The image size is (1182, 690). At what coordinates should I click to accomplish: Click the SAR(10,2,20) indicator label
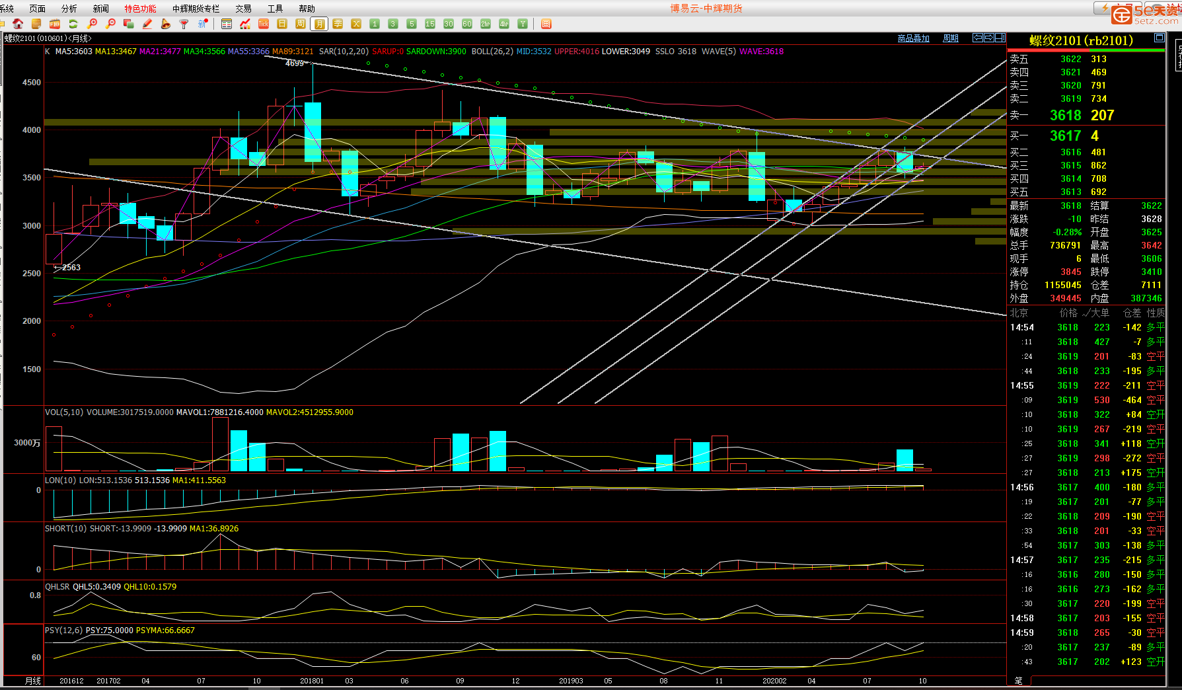point(344,52)
